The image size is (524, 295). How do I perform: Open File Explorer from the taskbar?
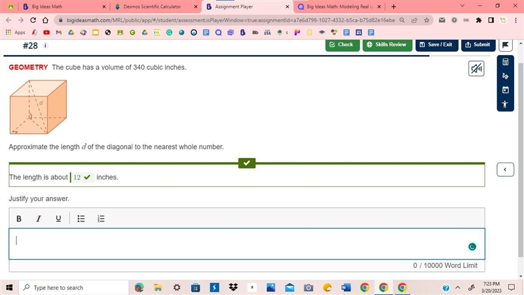[x=158, y=288]
